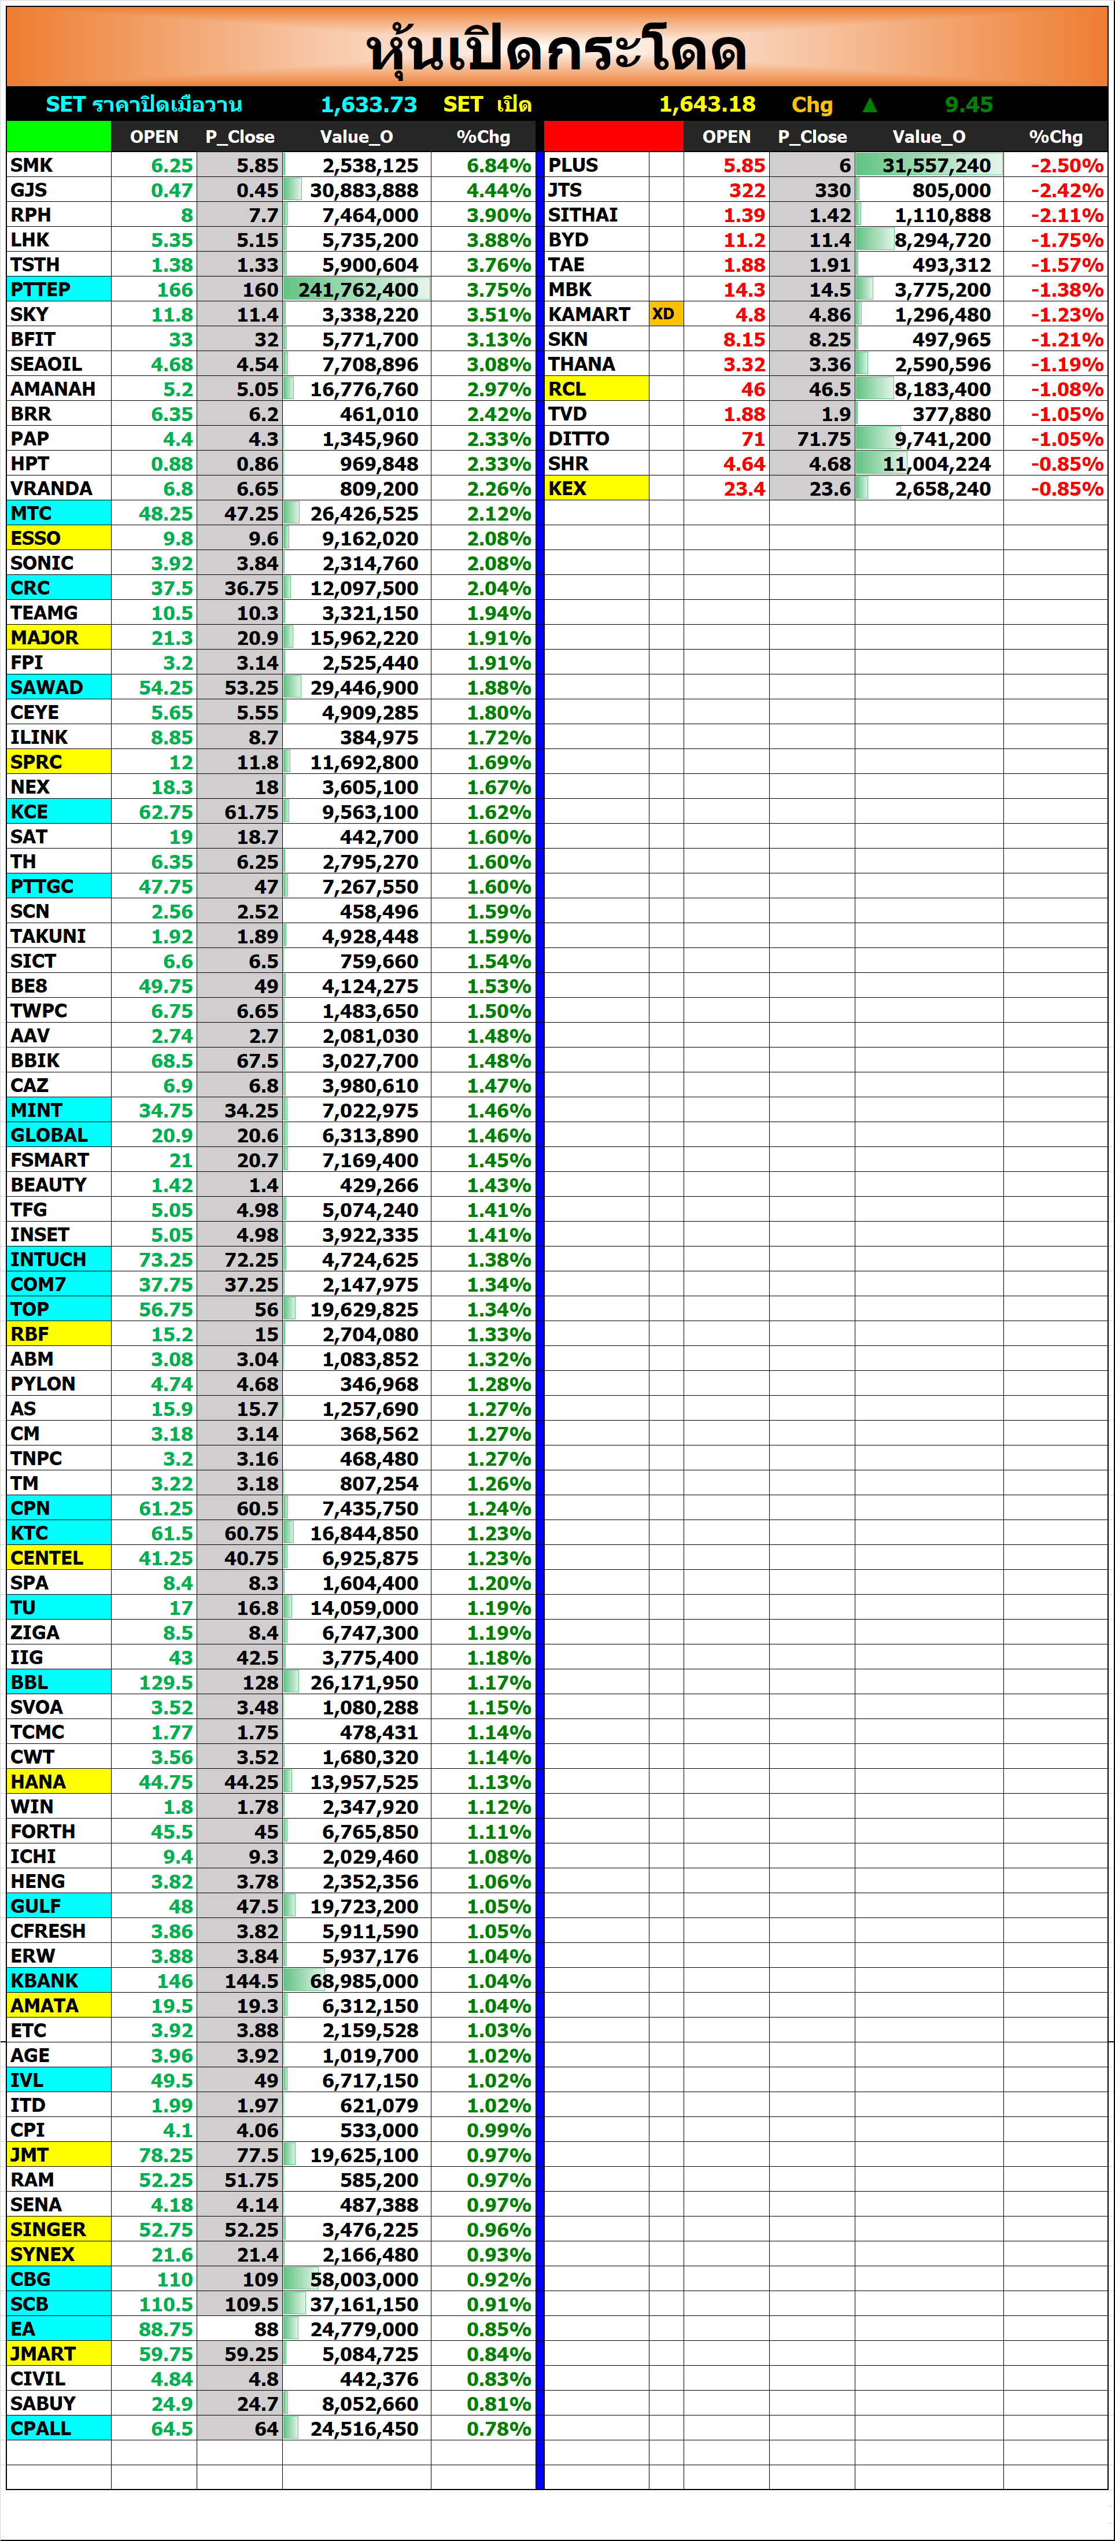Click the JMT ticker cell
This screenshot has height=2541, width=1115.
pos(58,2154)
